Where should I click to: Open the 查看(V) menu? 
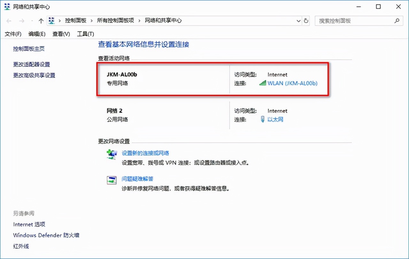pyautogui.click(x=60, y=34)
